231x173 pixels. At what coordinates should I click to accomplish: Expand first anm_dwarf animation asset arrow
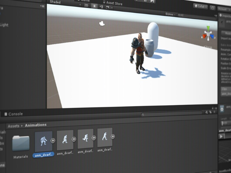[53, 140]
